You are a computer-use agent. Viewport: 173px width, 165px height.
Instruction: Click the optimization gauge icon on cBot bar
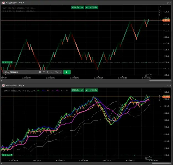coord(56,72)
